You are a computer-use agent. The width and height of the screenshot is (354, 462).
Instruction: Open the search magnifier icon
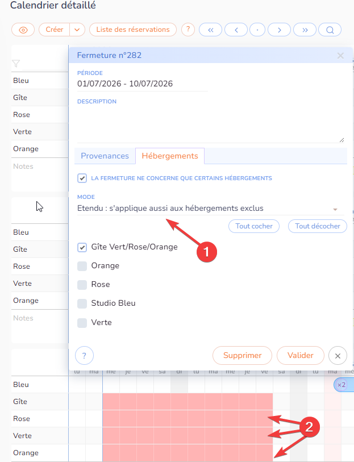(330, 30)
